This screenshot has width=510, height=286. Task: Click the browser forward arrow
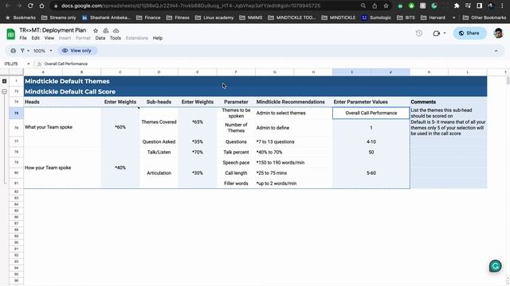point(19,6)
